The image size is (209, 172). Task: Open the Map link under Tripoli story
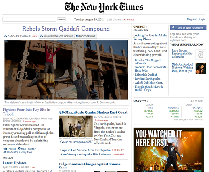23,149
